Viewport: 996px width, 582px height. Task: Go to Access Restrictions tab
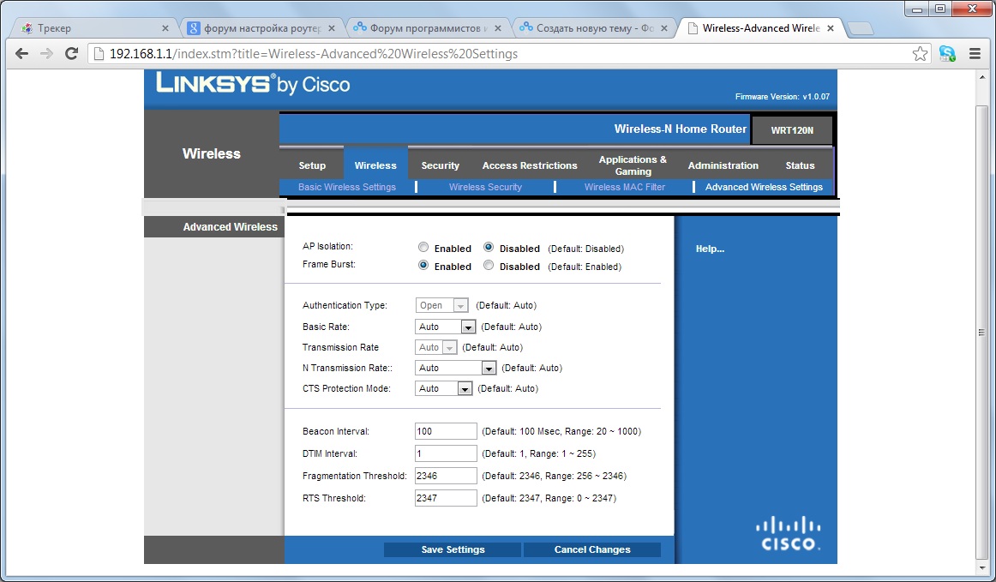pos(530,165)
